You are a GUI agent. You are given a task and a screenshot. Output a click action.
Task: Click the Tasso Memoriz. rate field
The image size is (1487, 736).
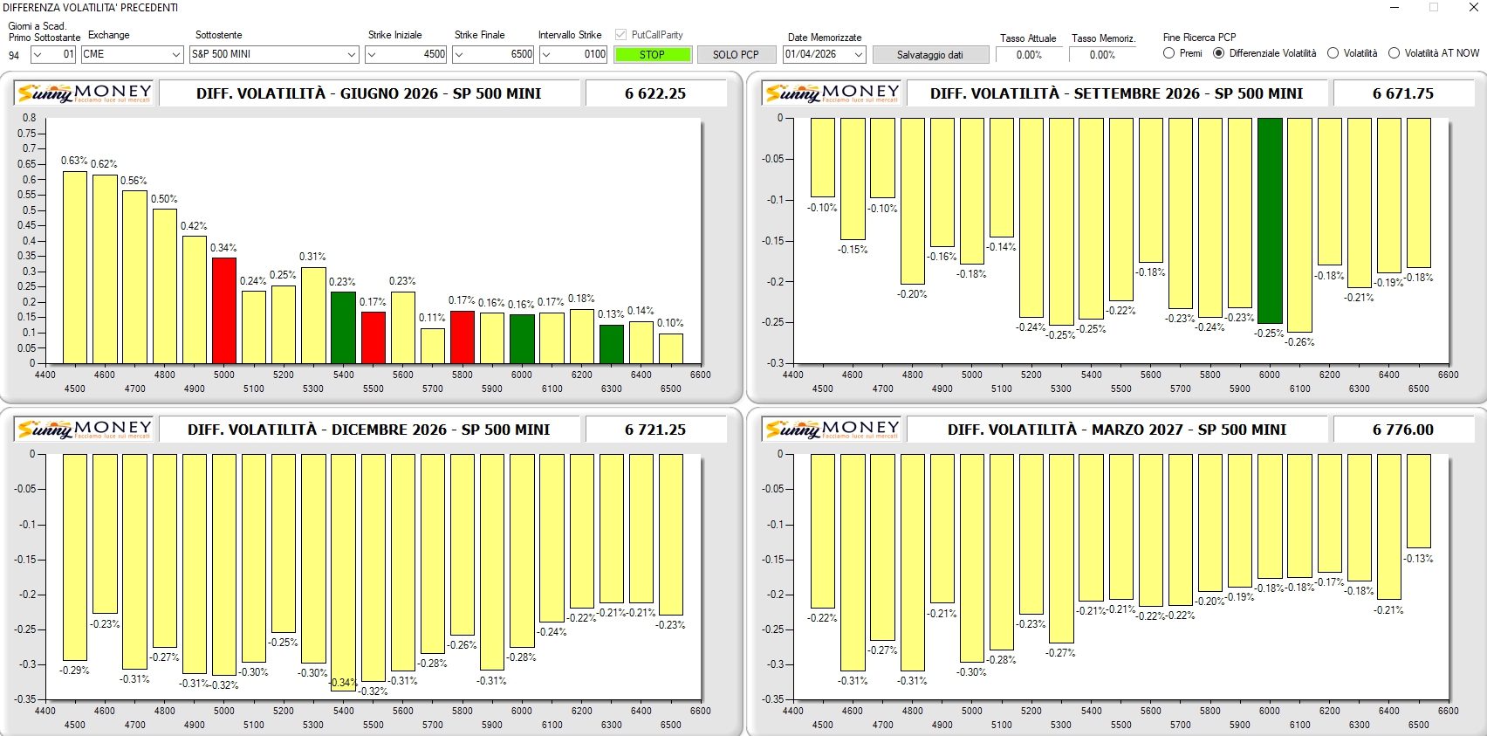(x=1102, y=54)
